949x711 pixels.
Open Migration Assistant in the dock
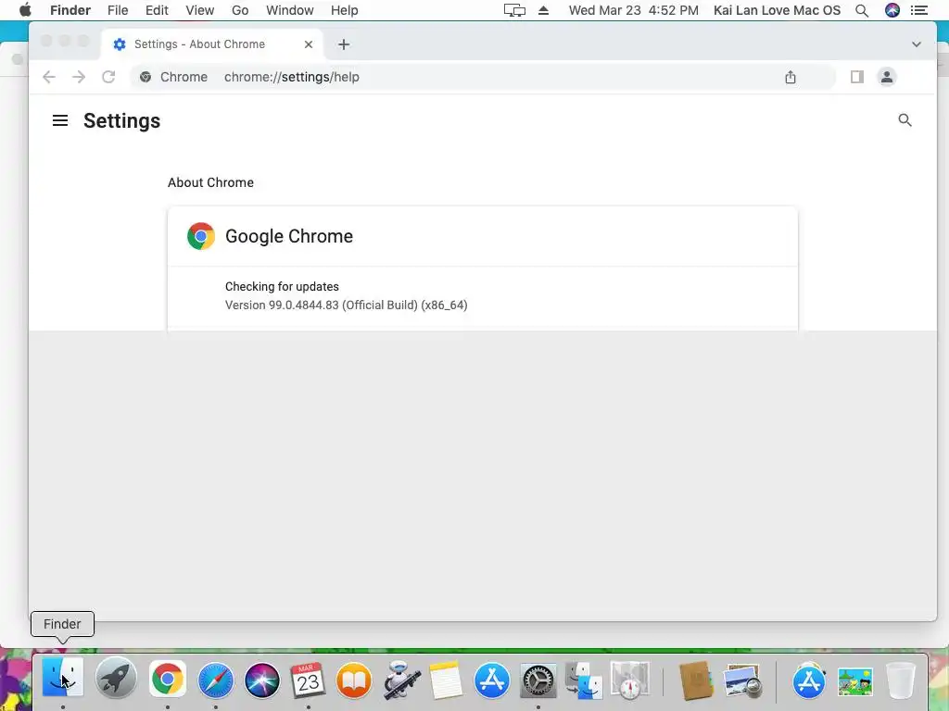[584, 680]
